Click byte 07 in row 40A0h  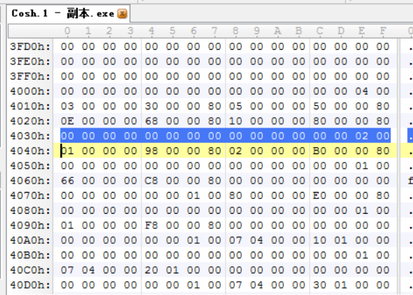(x=236, y=240)
